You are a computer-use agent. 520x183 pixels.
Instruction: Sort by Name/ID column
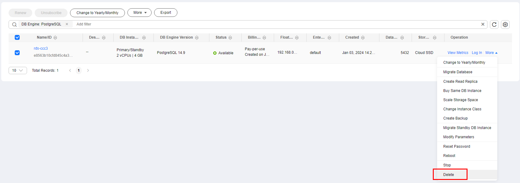[x=55, y=38]
